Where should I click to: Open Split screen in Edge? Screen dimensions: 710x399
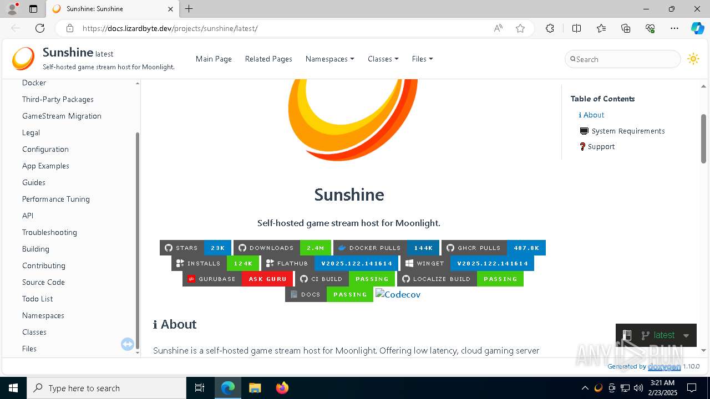[576, 28]
